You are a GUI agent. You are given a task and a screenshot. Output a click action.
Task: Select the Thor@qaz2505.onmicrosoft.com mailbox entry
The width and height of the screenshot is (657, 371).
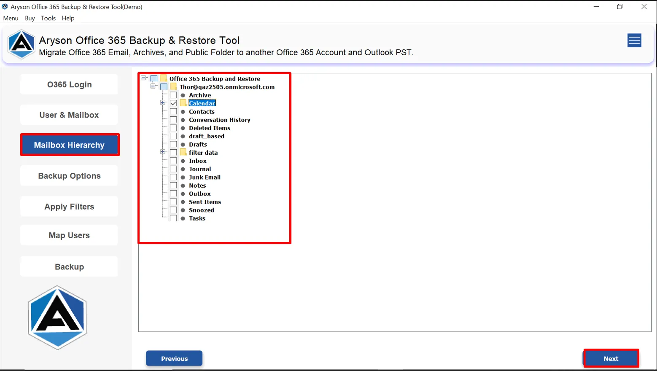click(227, 87)
